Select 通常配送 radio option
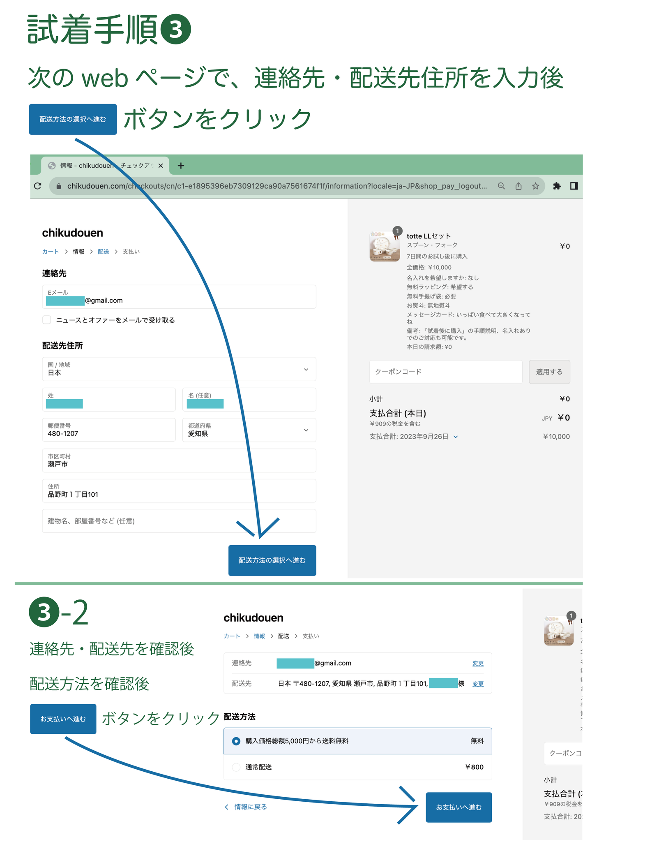This screenshot has width=659, height=842. (x=236, y=767)
